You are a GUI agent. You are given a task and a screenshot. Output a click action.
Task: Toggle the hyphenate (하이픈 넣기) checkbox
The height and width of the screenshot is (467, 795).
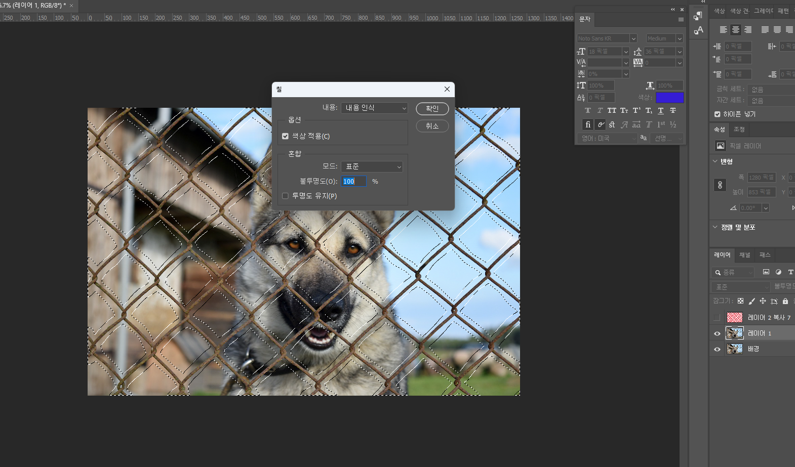pos(717,114)
